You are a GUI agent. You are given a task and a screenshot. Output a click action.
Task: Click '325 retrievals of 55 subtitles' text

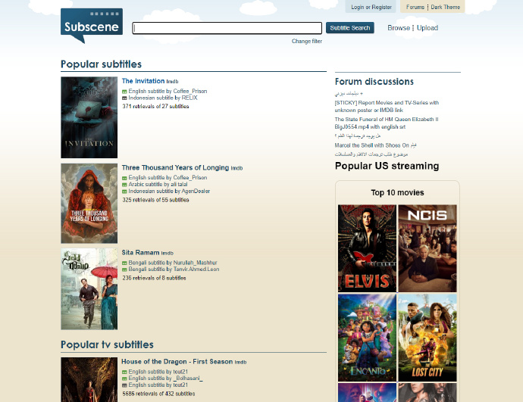(x=156, y=200)
